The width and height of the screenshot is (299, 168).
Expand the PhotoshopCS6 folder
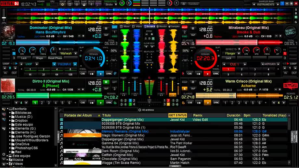click(x=10, y=148)
